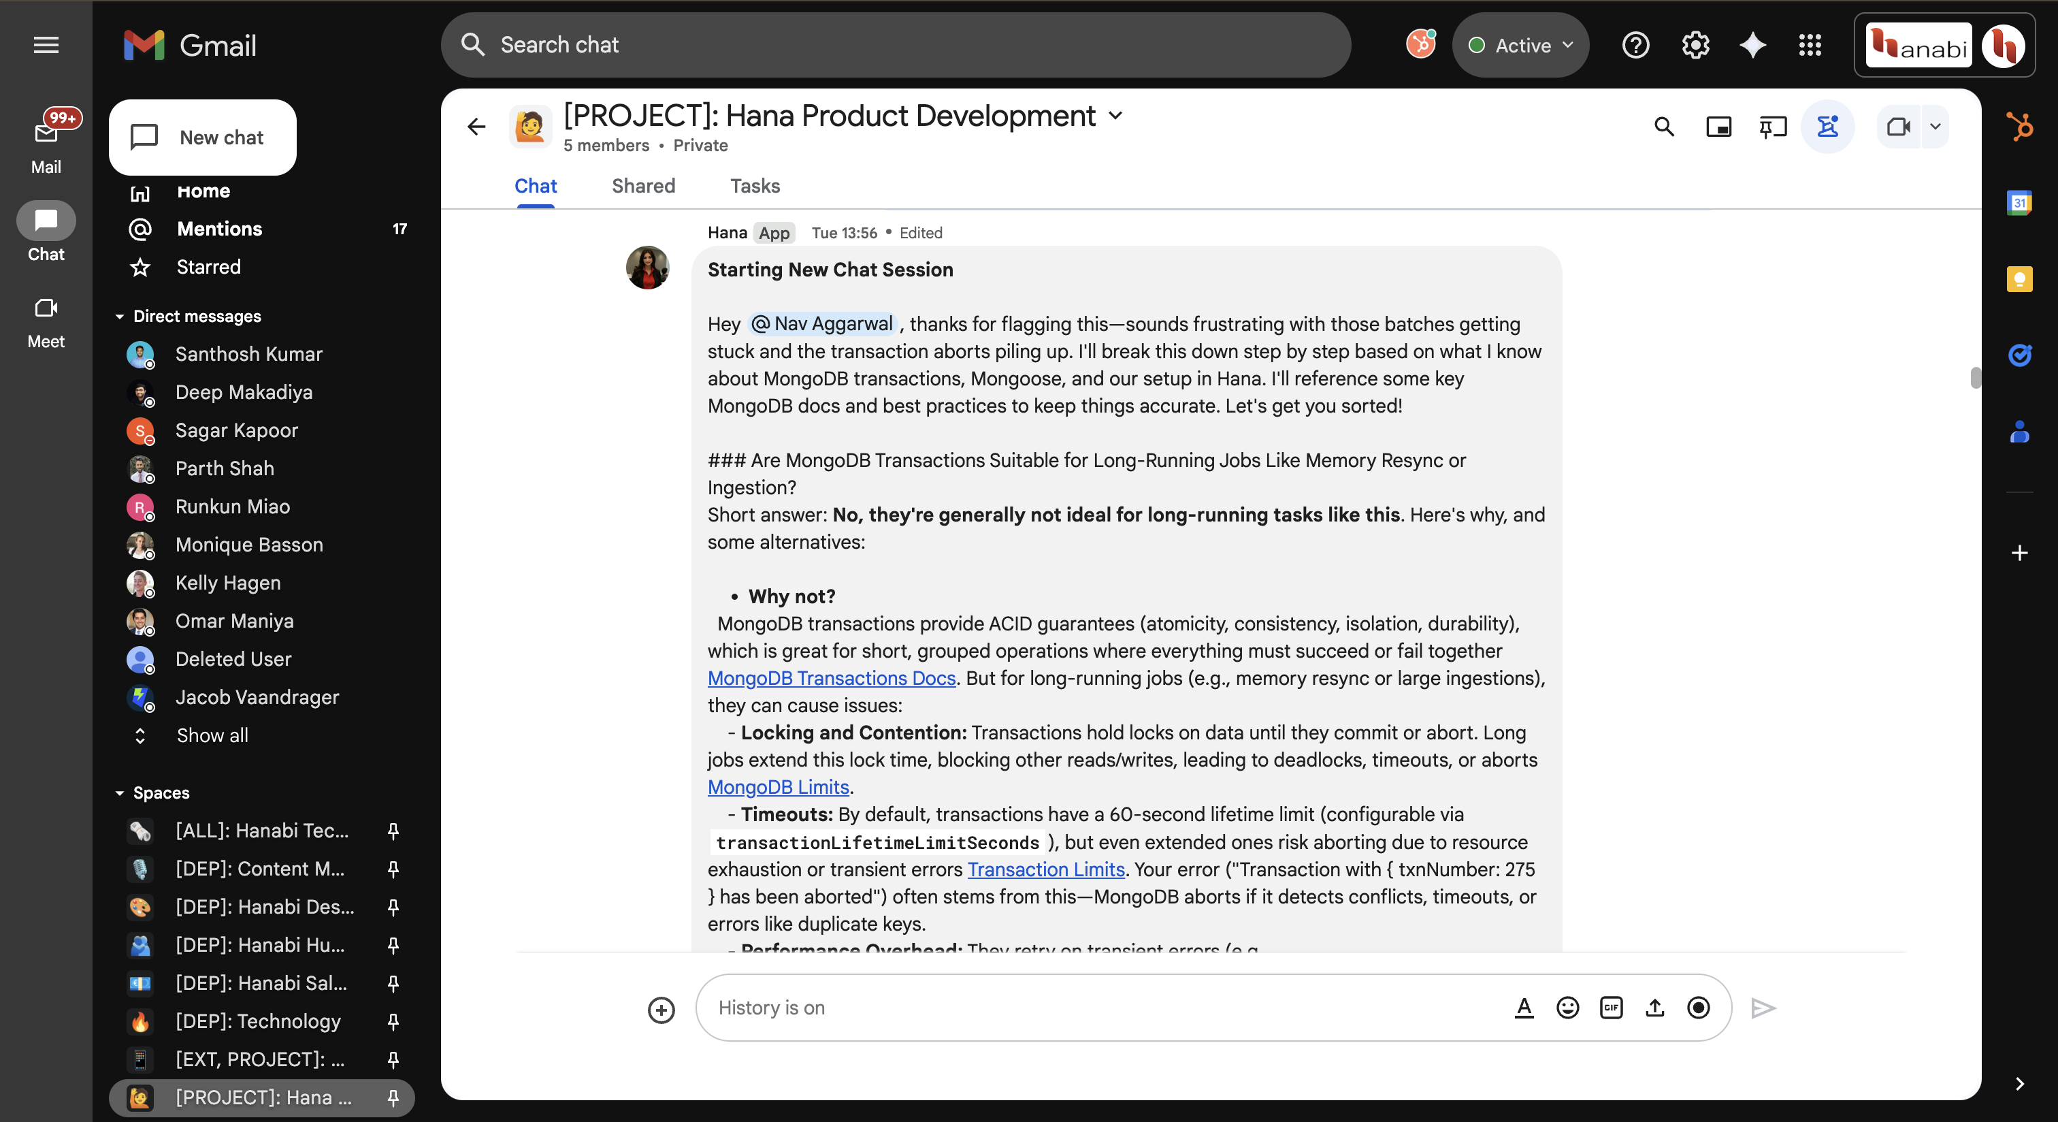Open HubSpot add-on in side panel
Image resolution: width=2058 pixels, height=1122 pixels.
tap(2020, 126)
